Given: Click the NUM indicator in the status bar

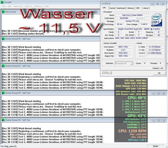Looking at the screenshot, I should (x=155, y=146).
